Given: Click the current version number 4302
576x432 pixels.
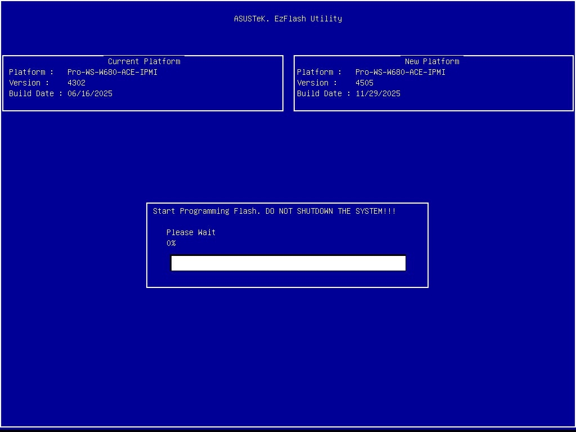Looking at the screenshot, I should 76,83.
